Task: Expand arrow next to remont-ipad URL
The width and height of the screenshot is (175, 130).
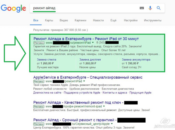Action: (x=104, y=106)
